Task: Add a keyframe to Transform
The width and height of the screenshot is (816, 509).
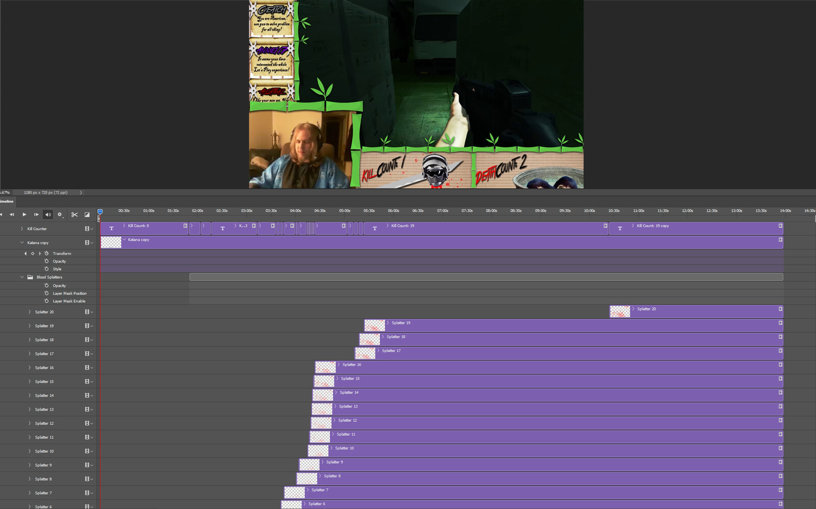Action: pos(33,253)
